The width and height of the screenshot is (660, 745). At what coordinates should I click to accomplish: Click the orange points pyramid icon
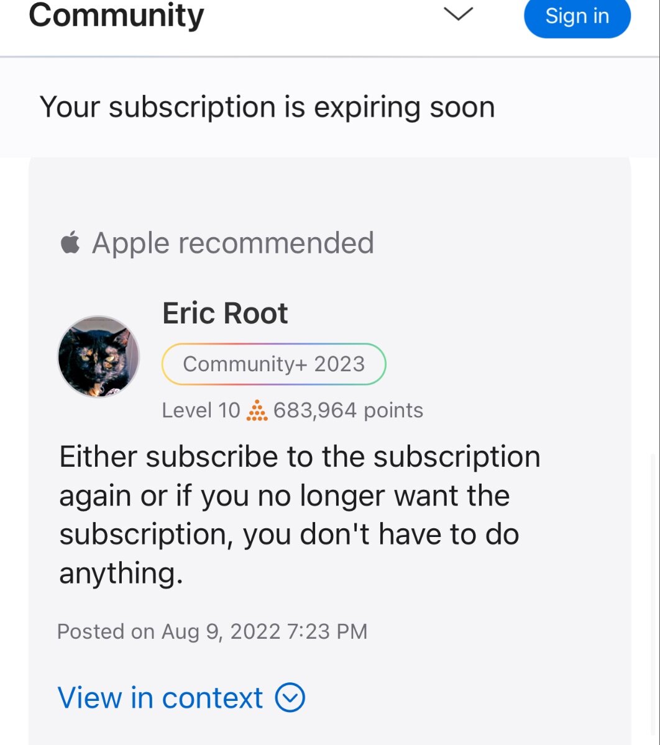[257, 410]
